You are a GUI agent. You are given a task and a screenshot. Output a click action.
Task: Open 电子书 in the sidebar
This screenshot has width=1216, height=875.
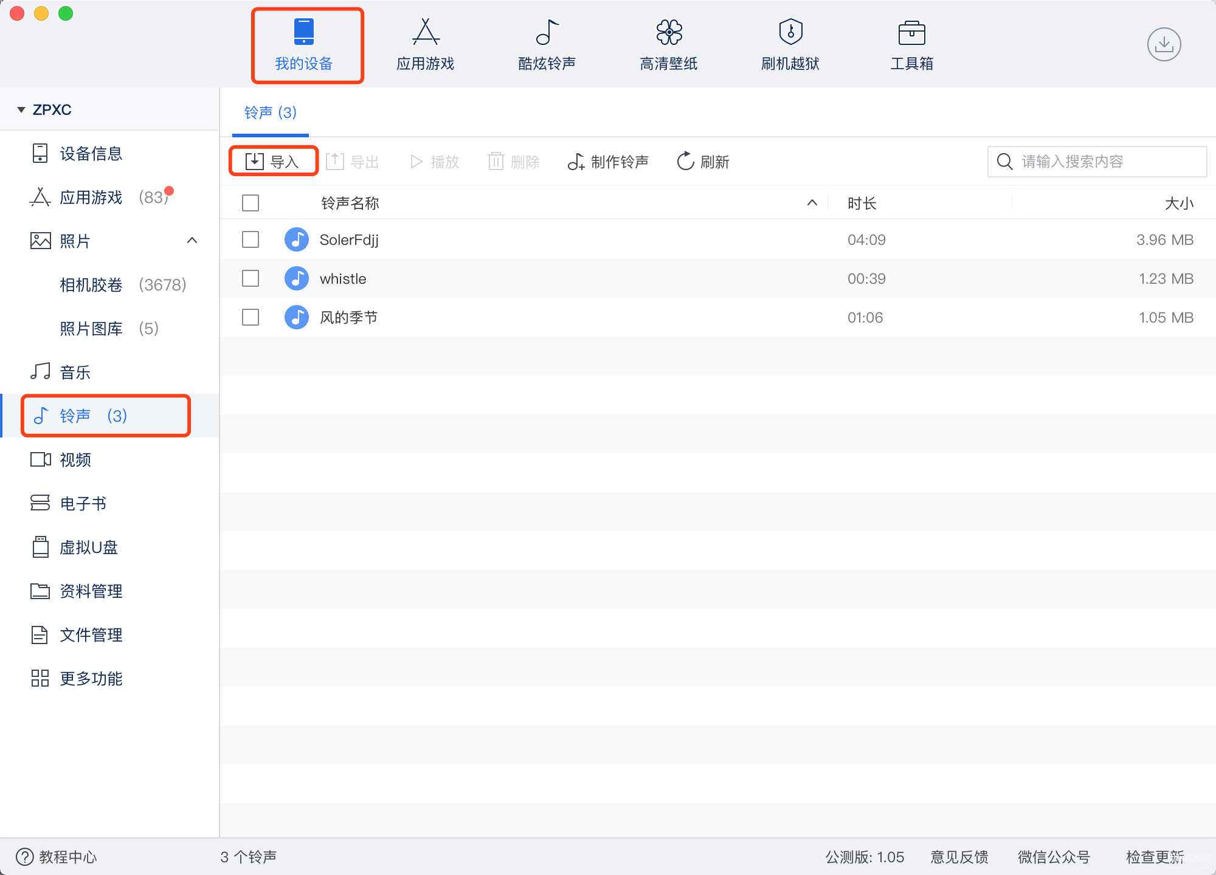(109, 503)
